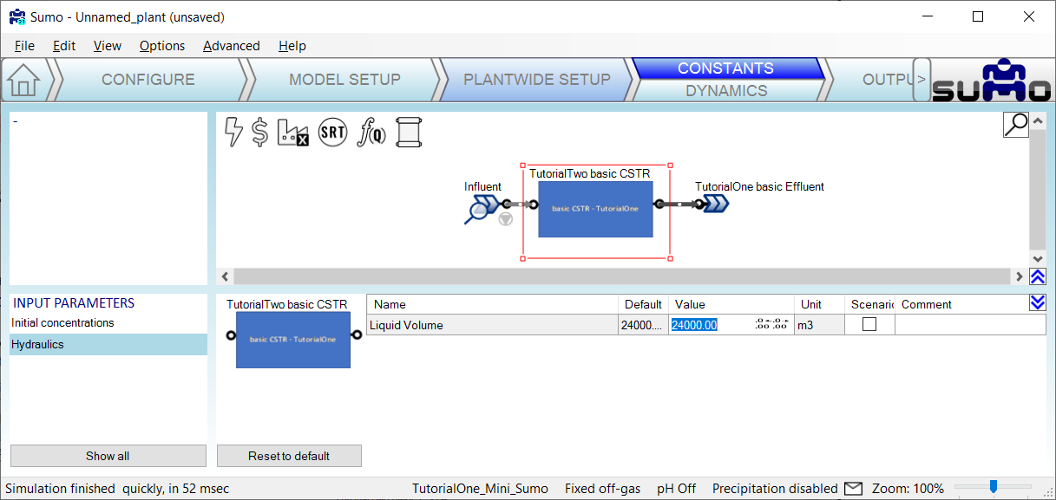
Task: Select the Influent unit on the flowsheet
Action: point(482,206)
